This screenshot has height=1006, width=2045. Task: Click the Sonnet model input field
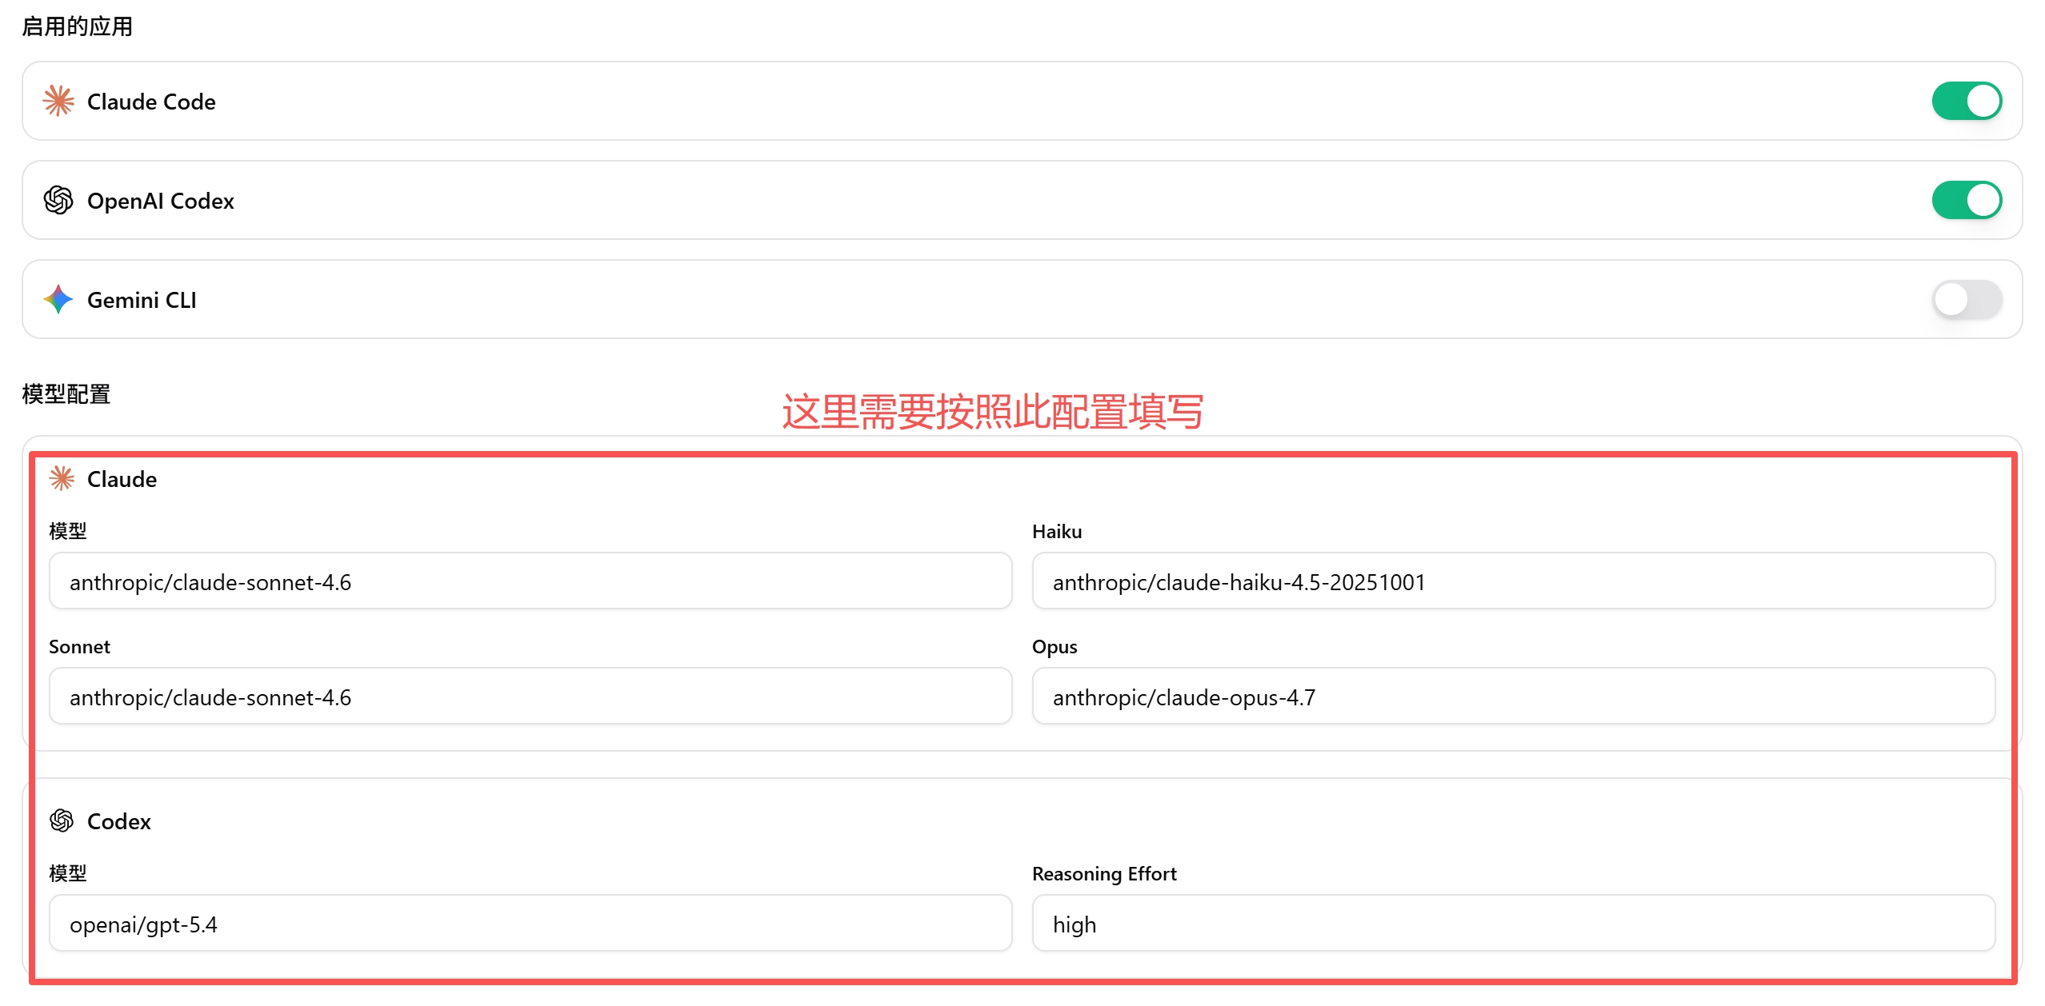pyautogui.click(x=530, y=697)
